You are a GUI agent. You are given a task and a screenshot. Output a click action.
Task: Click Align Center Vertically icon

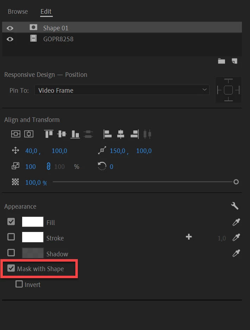coord(62,134)
